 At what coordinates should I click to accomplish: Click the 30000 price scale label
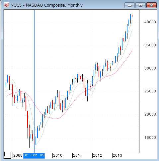click(x=150, y=68)
